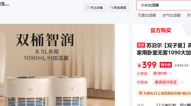Image resolution: width=191 pixels, height=106 pixels.
Task: Click the 到手价 red price badge
Action: 166,65
